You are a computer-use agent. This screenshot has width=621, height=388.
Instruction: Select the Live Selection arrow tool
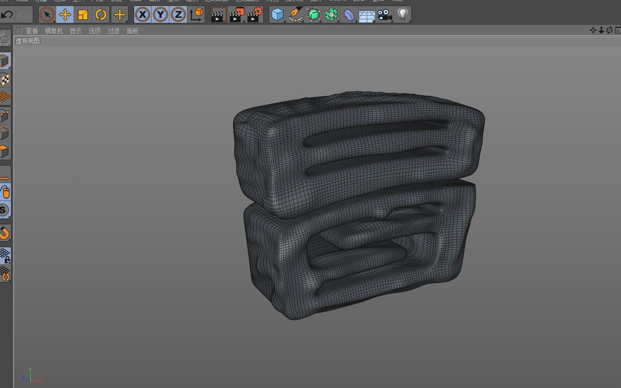(47, 14)
